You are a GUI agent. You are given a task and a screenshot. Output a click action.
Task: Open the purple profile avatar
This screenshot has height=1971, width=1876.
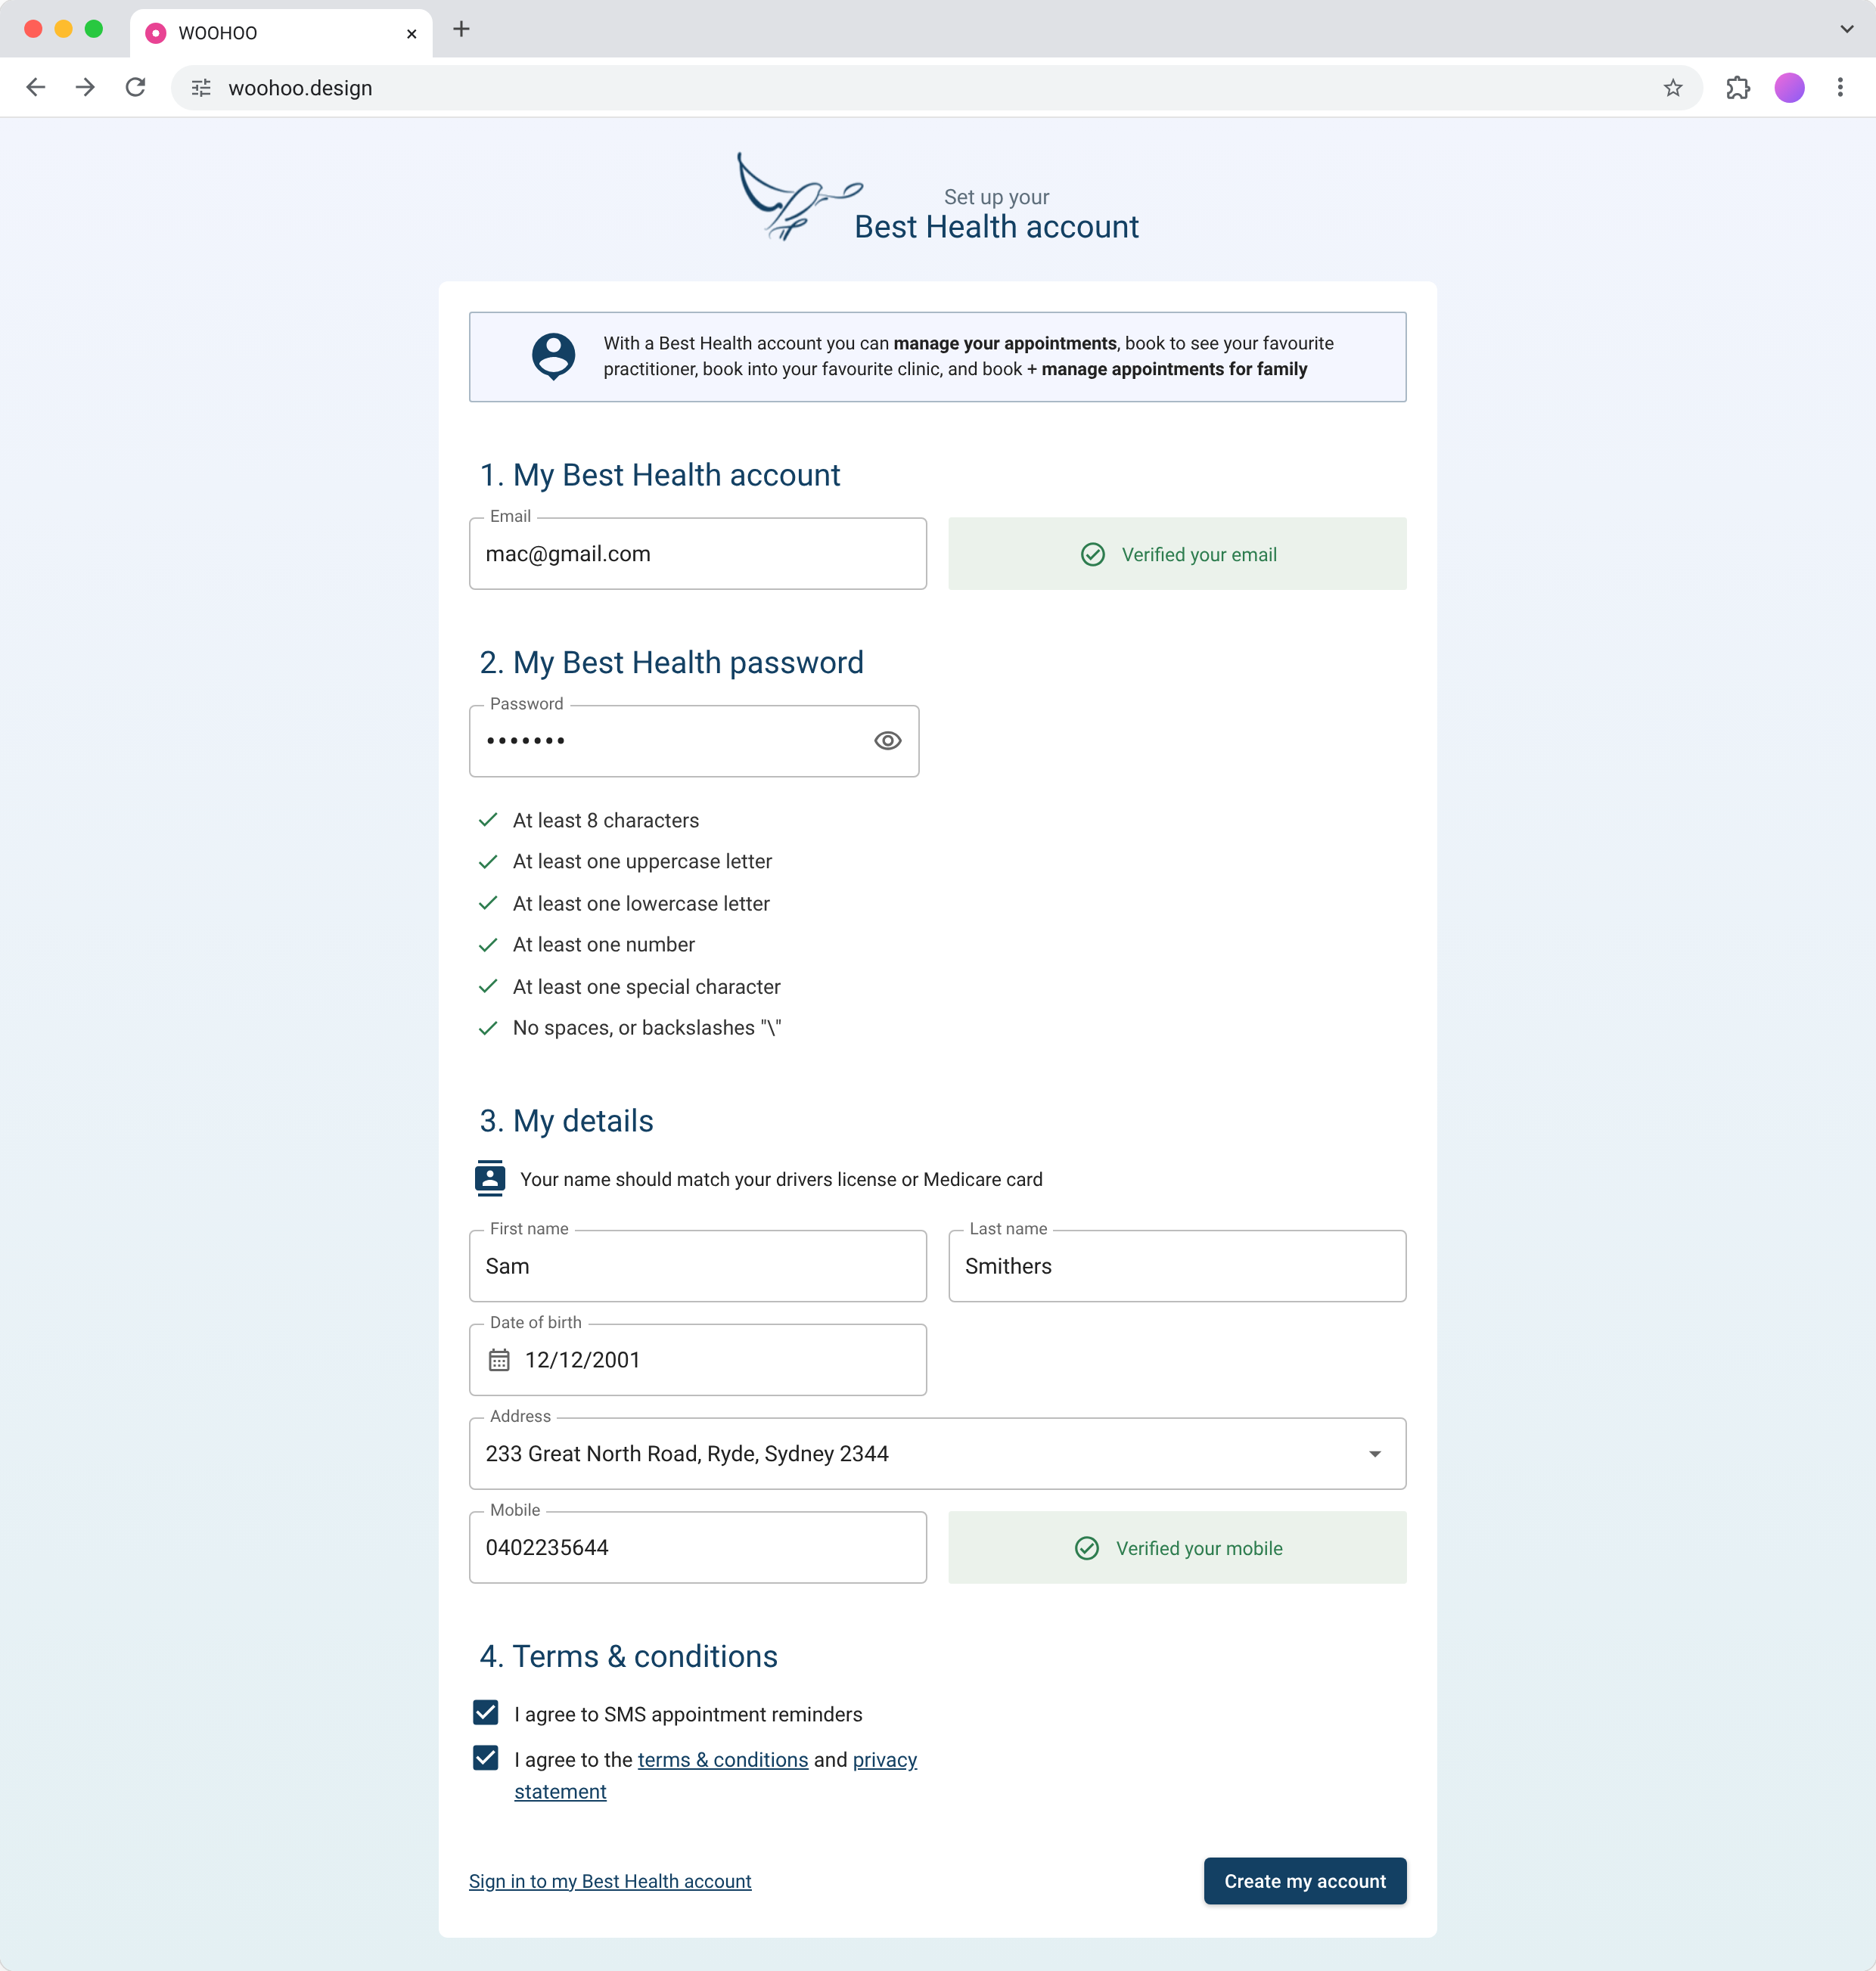(1789, 88)
